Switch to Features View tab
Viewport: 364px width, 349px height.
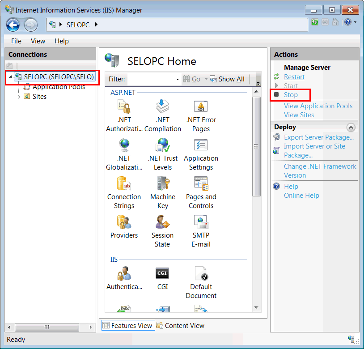click(128, 325)
